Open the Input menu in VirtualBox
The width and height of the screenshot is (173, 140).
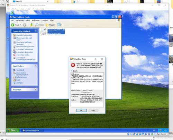coord(28,9)
